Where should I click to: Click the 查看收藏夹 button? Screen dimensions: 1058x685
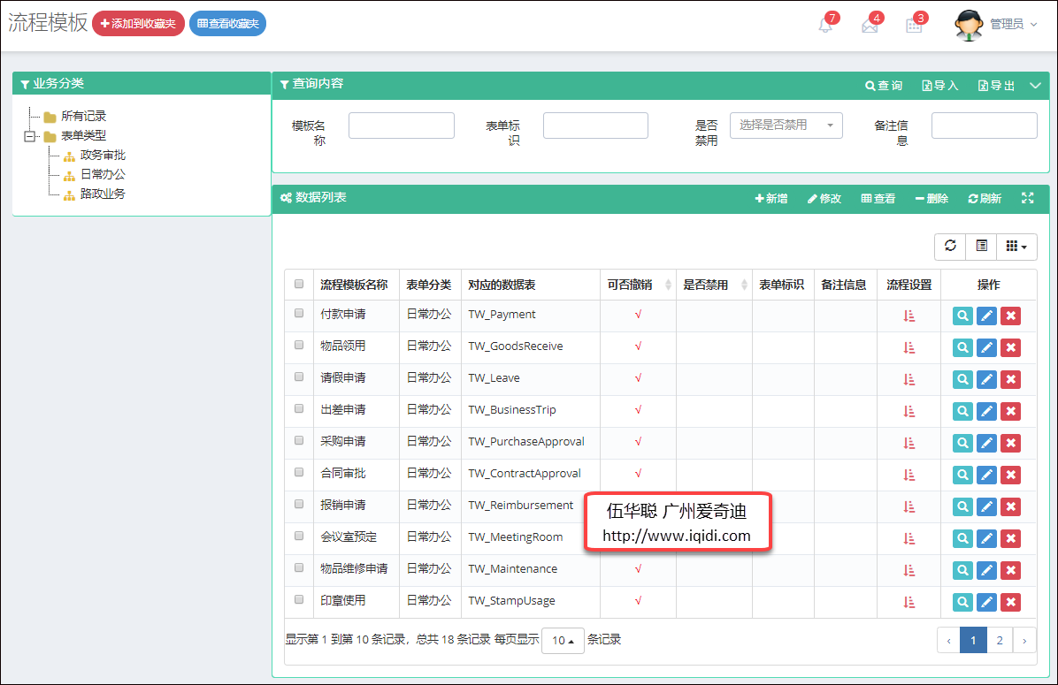point(228,24)
